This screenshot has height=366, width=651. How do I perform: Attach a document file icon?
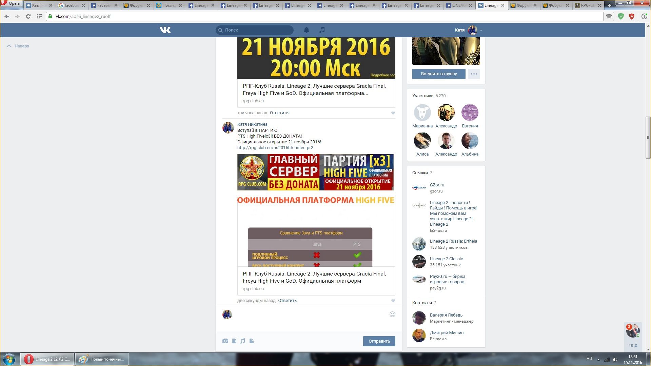coord(252,341)
